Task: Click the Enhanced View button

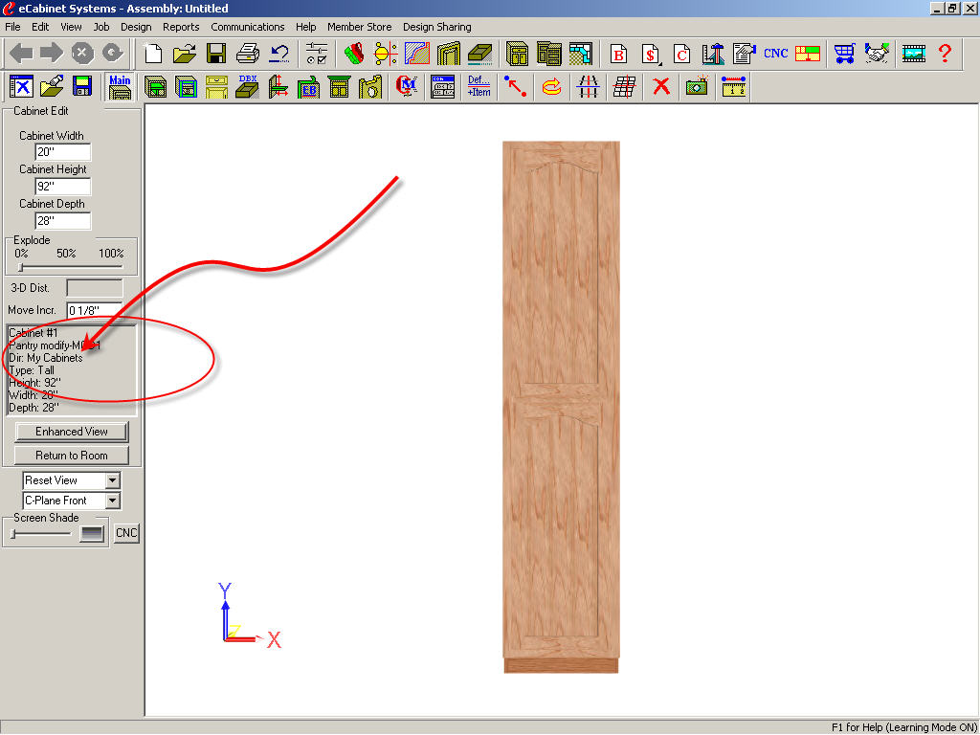Action: pyautogui.click(x=71, y=432)
